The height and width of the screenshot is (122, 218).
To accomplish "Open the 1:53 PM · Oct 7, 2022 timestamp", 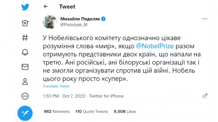I will pos(64,96).
